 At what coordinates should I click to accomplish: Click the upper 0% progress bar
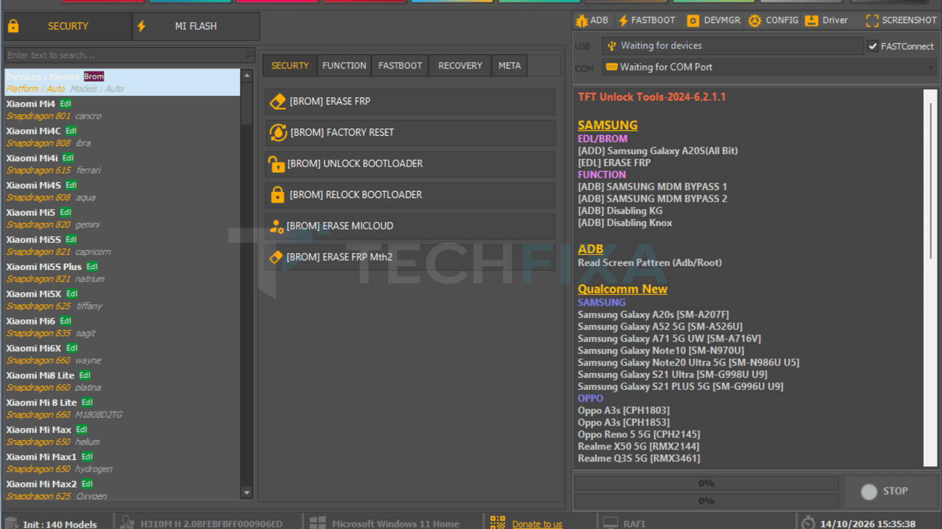706,483
